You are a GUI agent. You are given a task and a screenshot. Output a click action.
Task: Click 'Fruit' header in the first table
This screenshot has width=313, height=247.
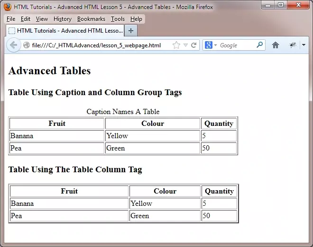click(x=57, y=123)
